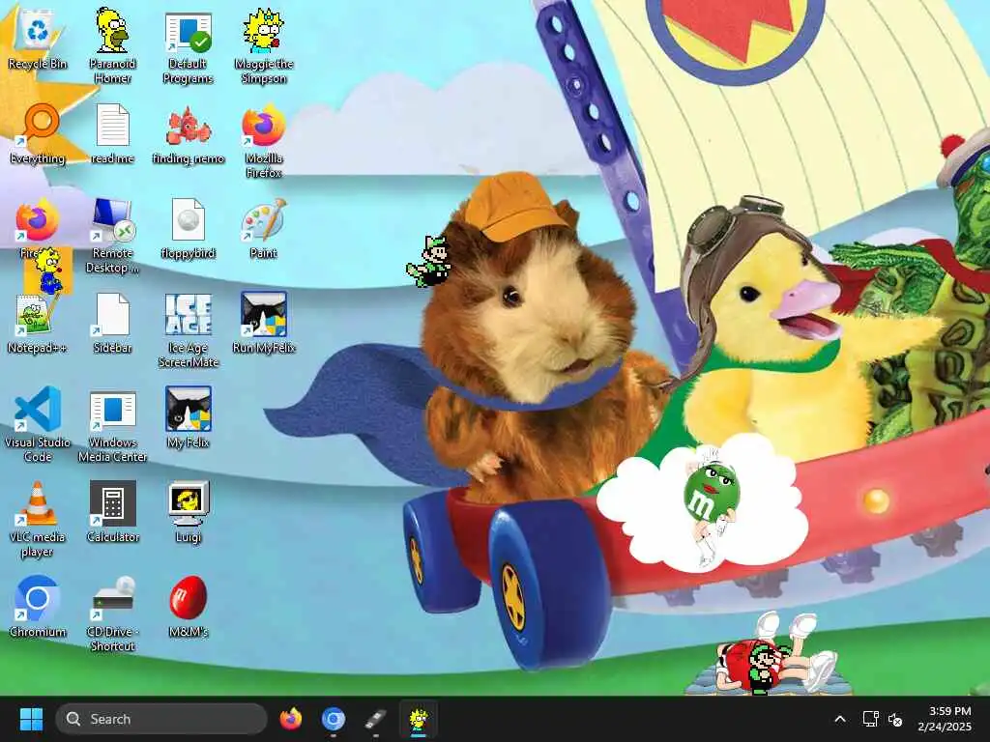Launch Windows Media Center shortcut

(x=112, y=426)
